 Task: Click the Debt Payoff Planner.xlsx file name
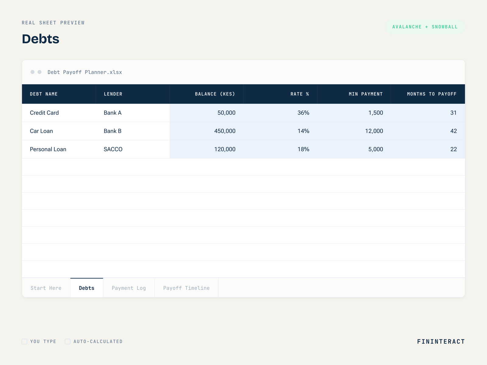(x=85, y=72)
